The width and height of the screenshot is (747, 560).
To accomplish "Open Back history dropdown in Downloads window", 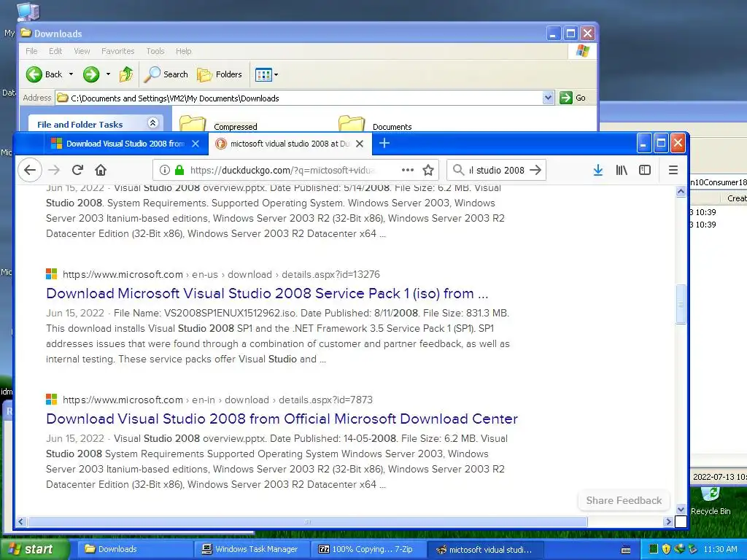I will tap(71, 74).
